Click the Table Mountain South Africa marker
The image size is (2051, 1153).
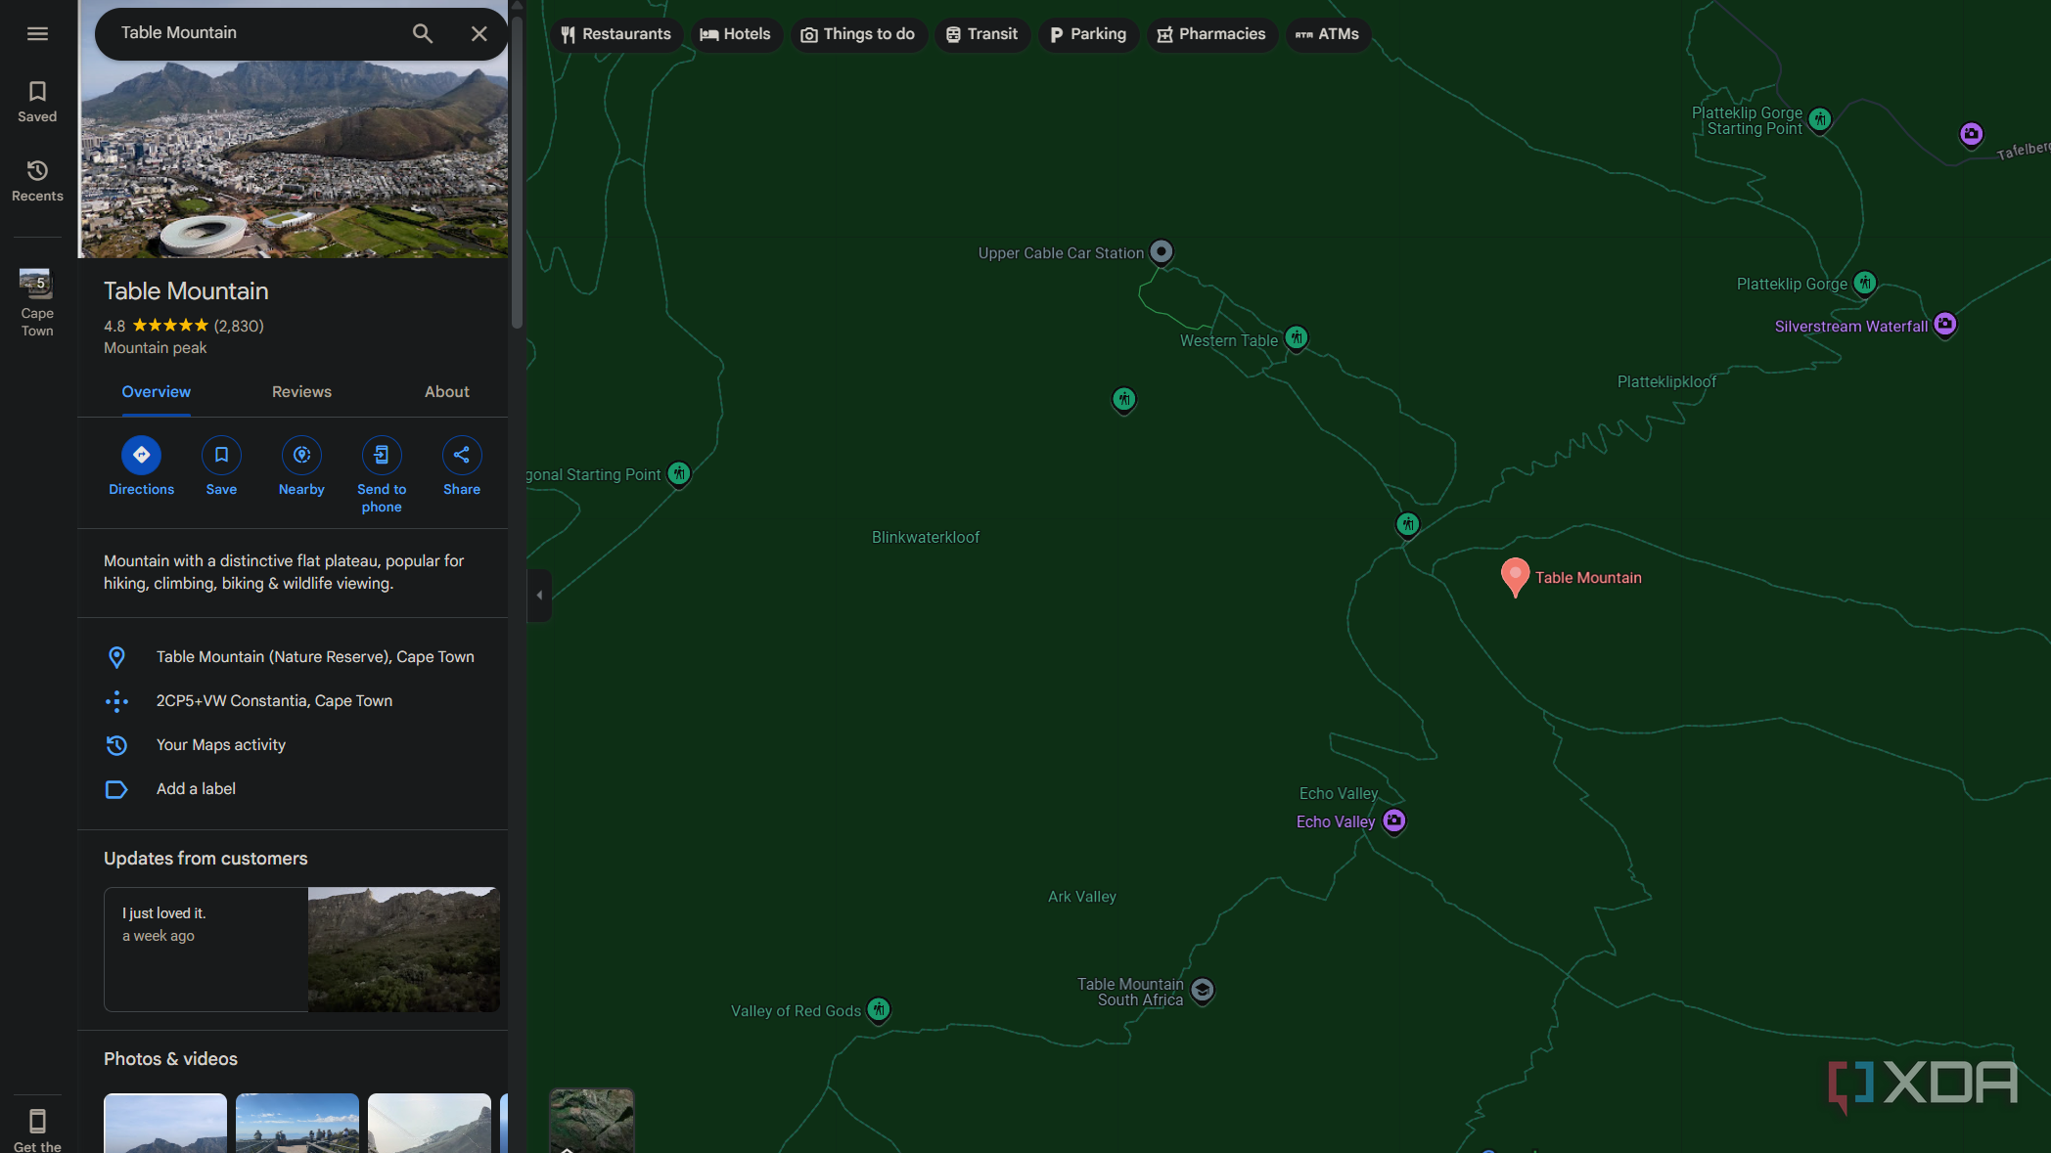[x=1203, y=991]
